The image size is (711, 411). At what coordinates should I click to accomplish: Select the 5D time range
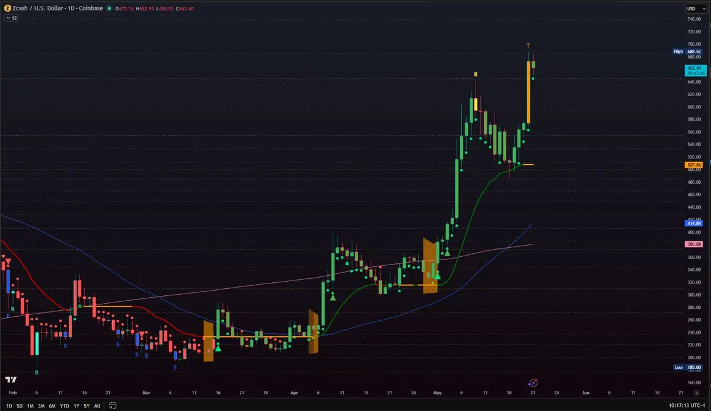pos(20,406)
